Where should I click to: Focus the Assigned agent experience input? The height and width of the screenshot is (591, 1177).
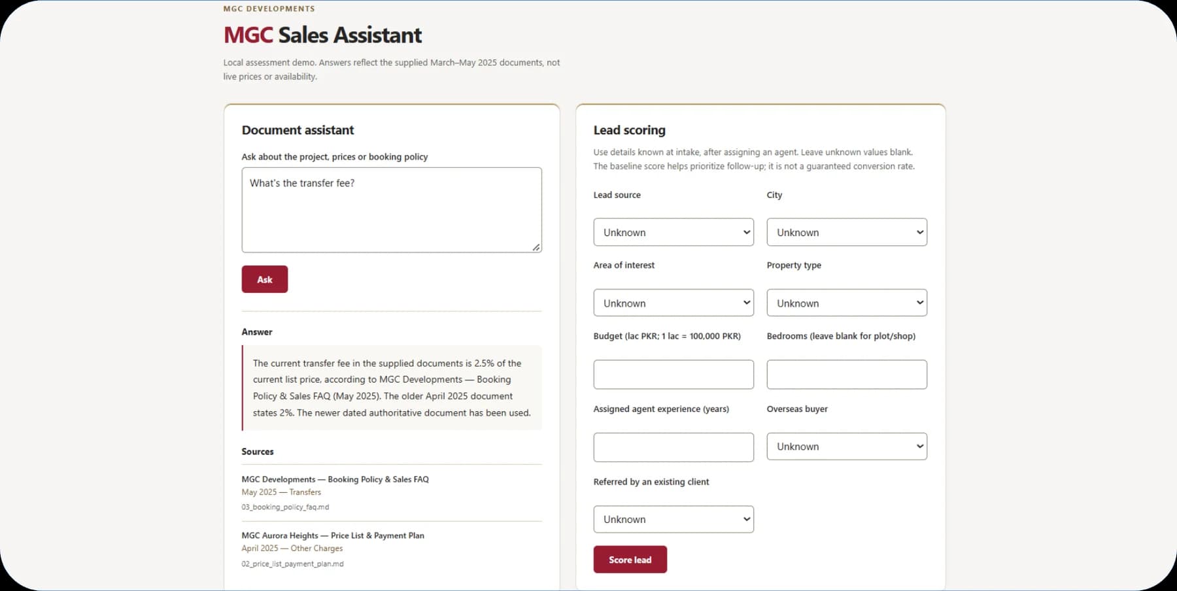(x=674, y=447)
